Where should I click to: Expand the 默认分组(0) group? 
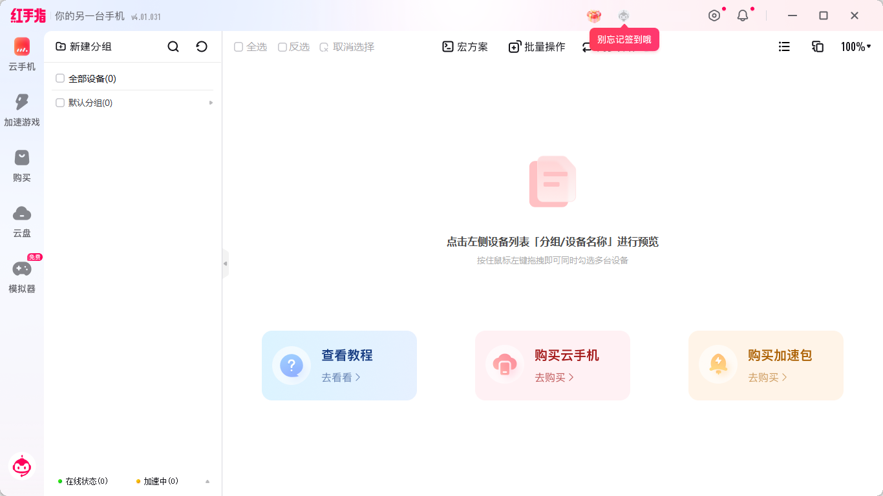point(210,102)
